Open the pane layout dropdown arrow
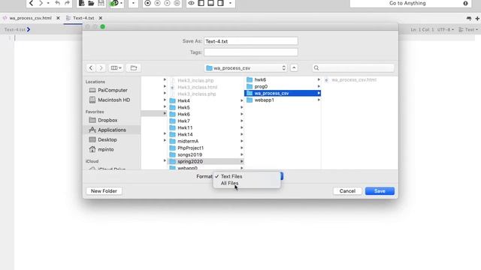 231,3
